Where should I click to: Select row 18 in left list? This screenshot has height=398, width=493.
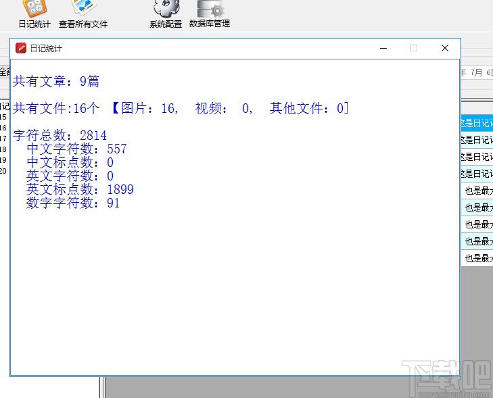(x=3, y=149)
